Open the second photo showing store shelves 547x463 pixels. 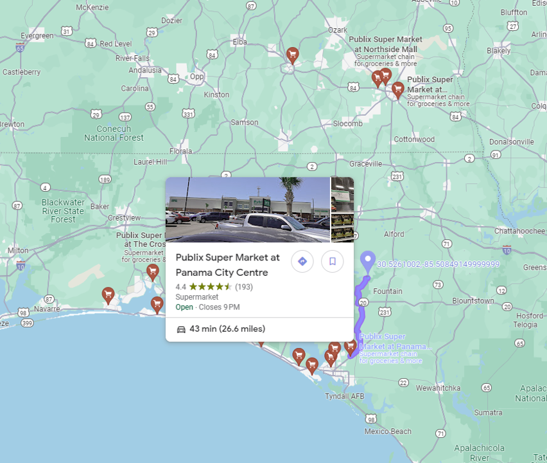(x=343, y=210)
